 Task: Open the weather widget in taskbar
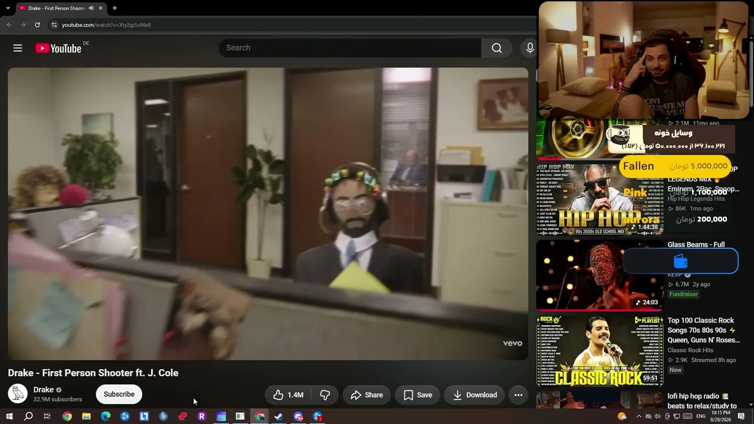pos(622,417)
